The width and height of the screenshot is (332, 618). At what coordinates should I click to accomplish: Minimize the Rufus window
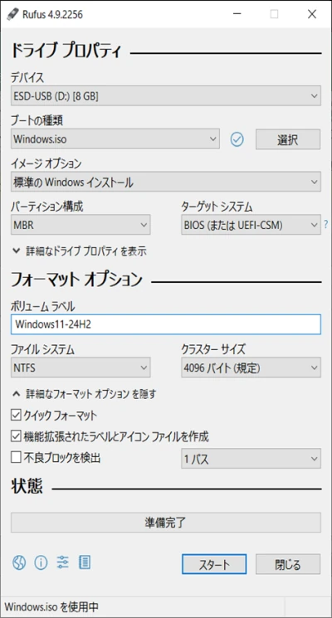point(237,15)
